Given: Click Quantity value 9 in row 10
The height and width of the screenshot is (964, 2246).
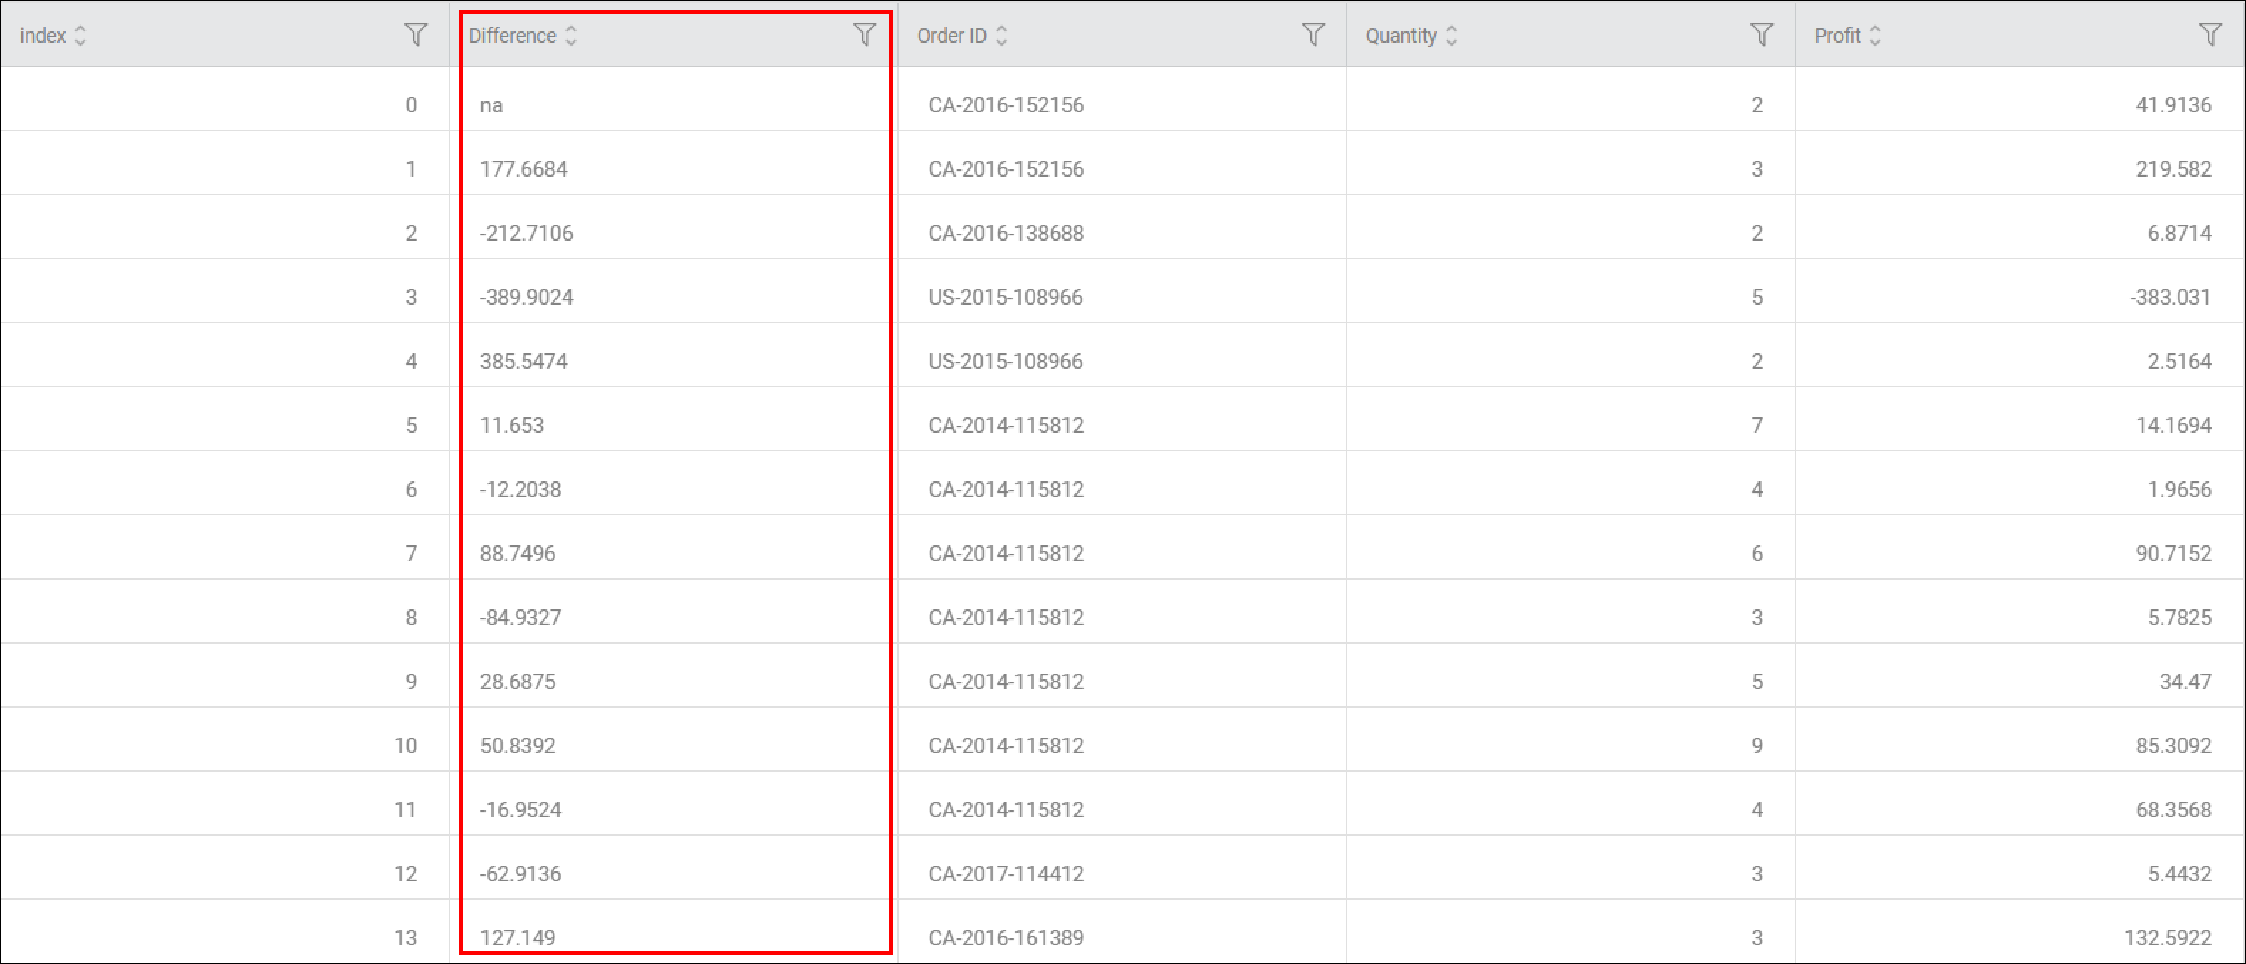Looking at the screenshot, I should click(1757, 746).
